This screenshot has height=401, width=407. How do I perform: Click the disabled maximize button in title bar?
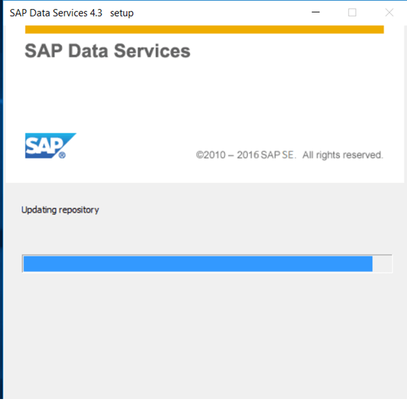coord(352,12)
